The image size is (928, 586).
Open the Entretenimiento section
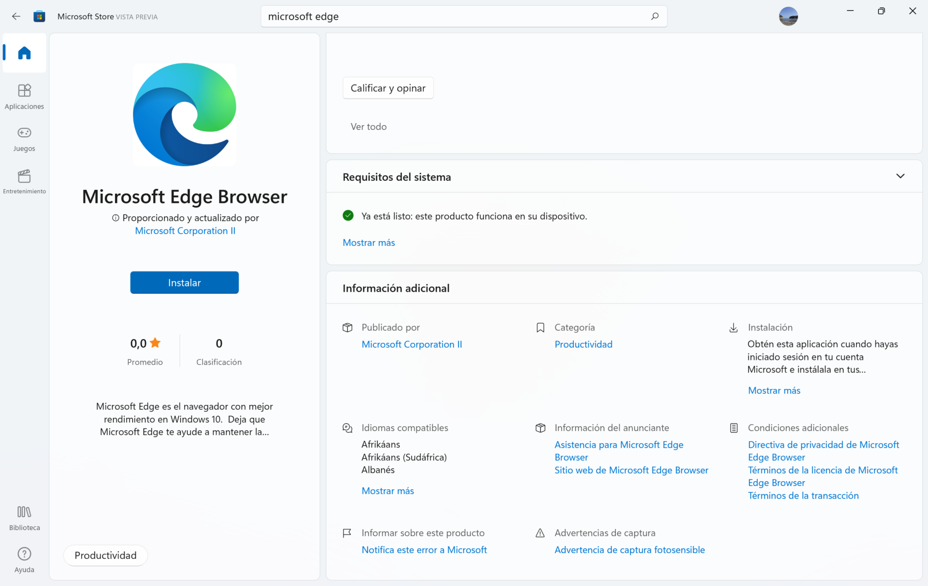click(24, 182)
